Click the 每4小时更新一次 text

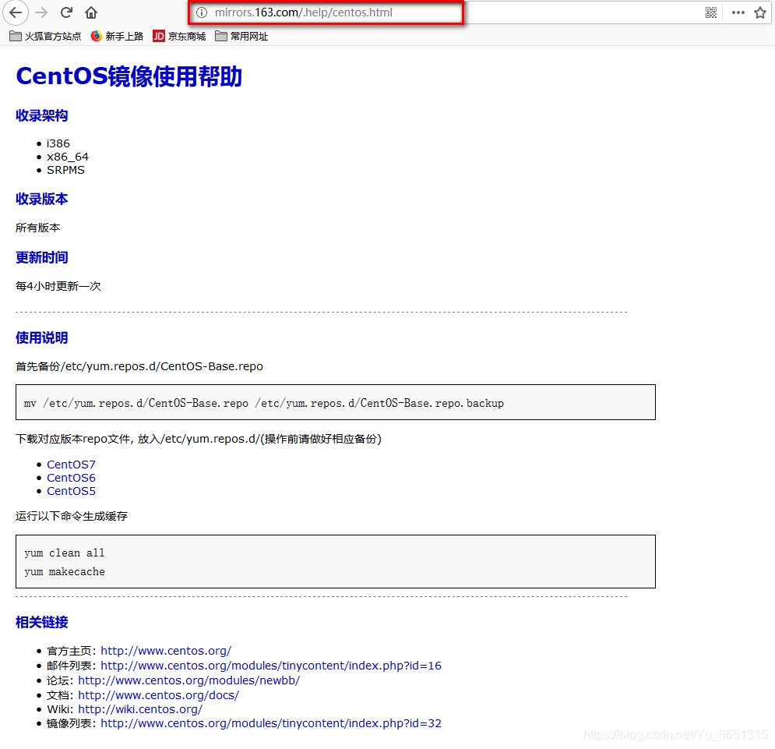(58, 286)
